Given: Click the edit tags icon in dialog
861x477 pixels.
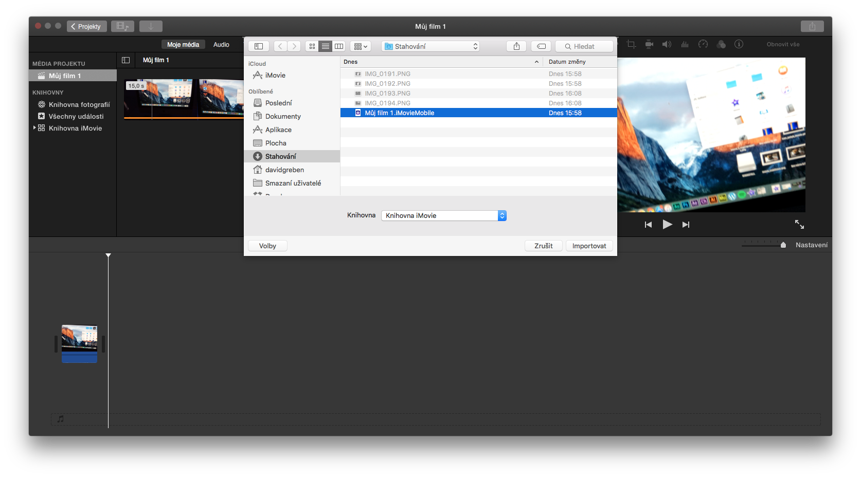Looking at the screenshot, I should click(x=541, y=46).
